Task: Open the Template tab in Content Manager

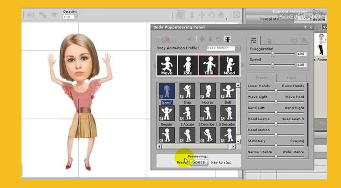Action: click(269, 19)
